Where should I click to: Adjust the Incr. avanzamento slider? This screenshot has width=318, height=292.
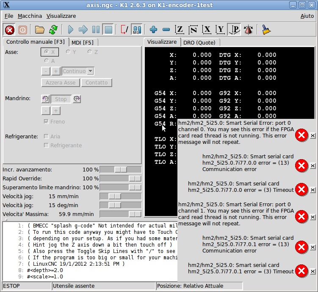tap(120, 170)
